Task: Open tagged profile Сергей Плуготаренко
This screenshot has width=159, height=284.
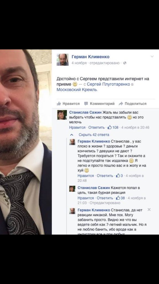Action: [x=108, y=84]
